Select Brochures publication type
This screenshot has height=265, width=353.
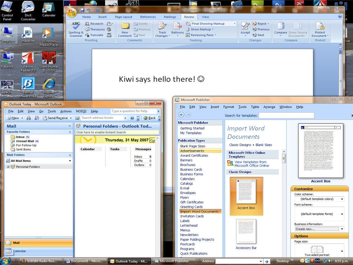point(188,165)
